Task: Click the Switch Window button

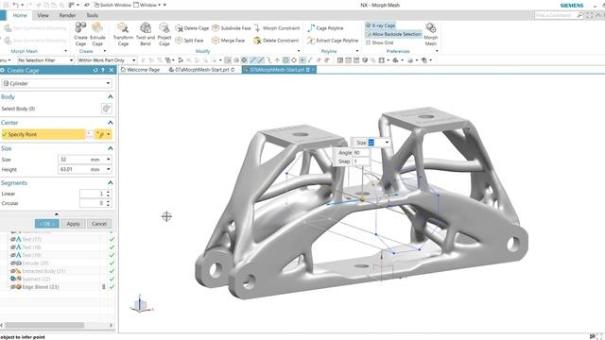Action: (112, 5)
